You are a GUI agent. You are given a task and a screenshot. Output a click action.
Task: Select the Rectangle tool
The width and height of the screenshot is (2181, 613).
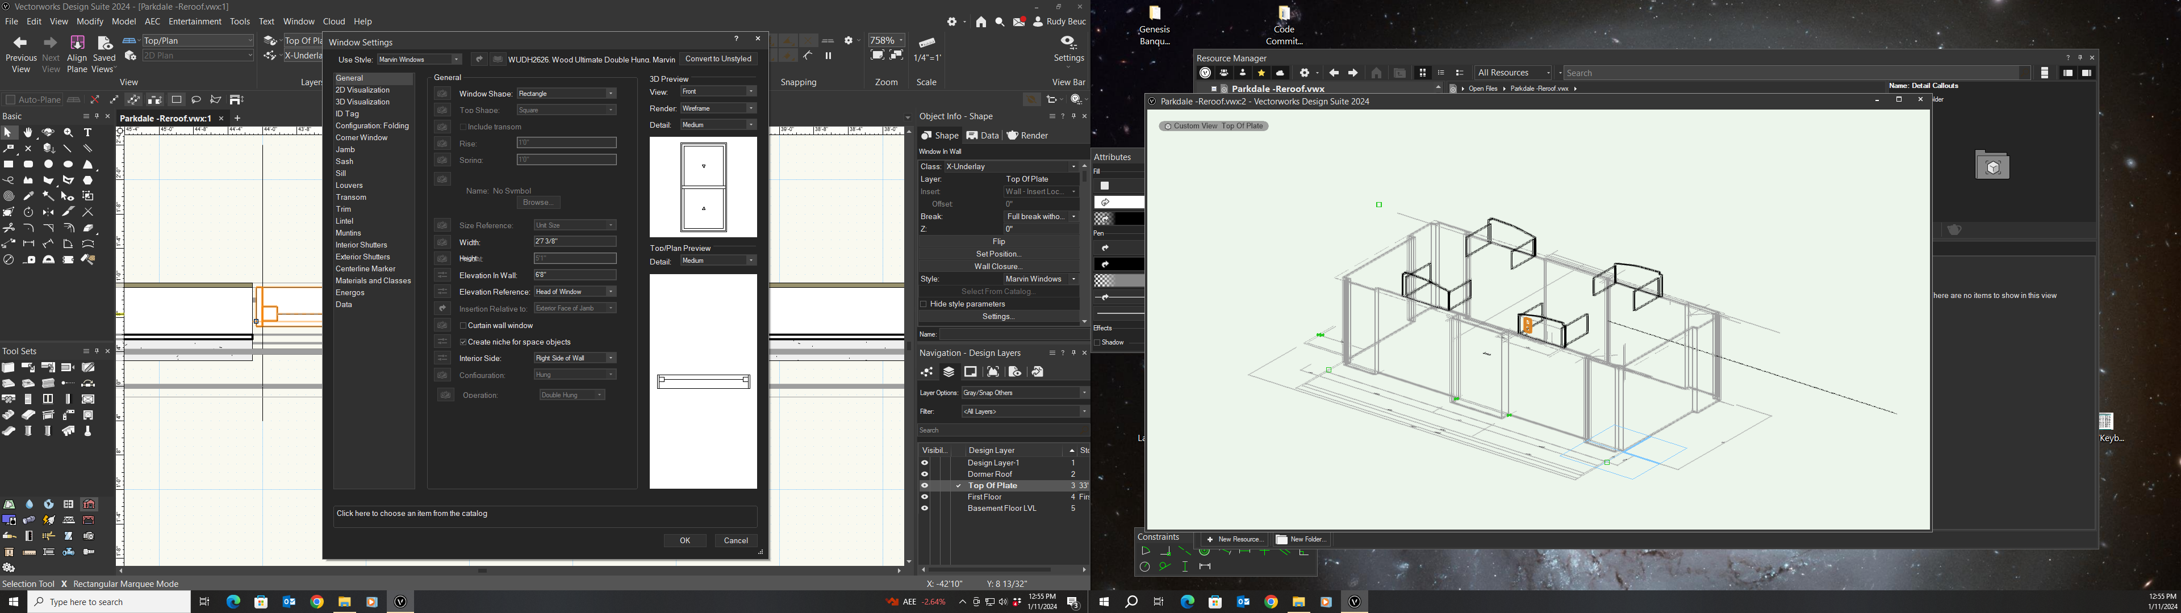click(x=9, y=163)
